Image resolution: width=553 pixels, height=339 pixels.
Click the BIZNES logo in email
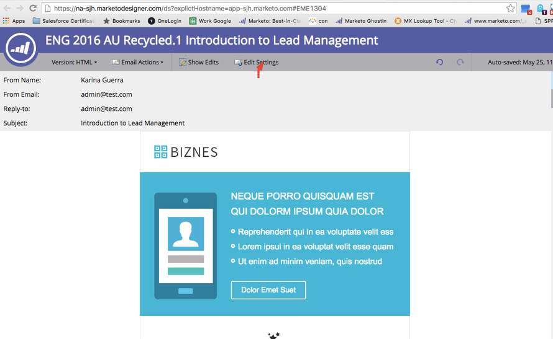186,152
